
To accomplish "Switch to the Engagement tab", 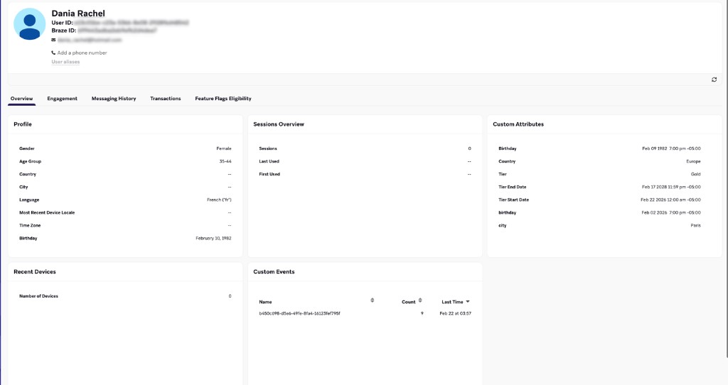I will [62, 99].
